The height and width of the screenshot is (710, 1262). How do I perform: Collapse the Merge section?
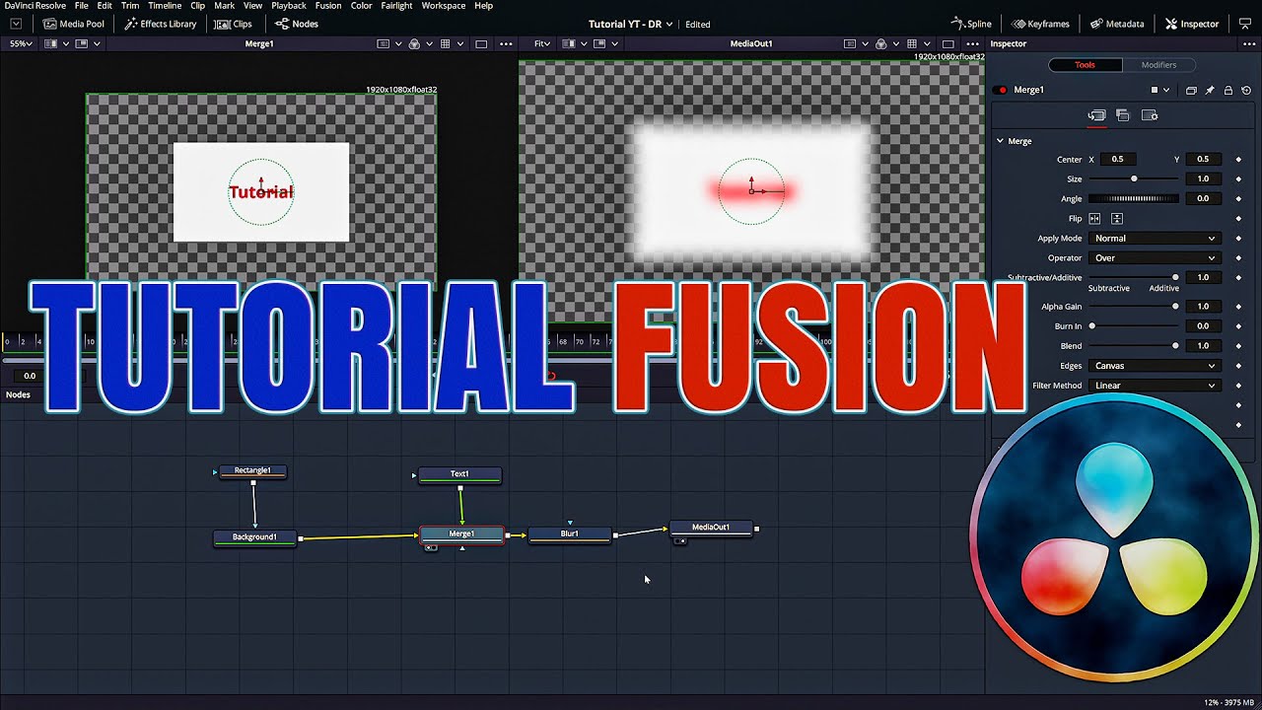pyautogui.click(x=1000, y=141)
